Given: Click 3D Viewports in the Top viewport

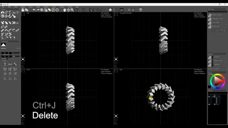Looking at the screenshot, I should coord(105,13).
